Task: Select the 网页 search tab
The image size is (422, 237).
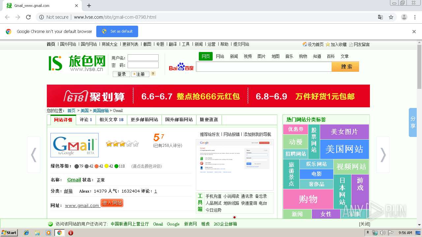Action: [206, 56]
